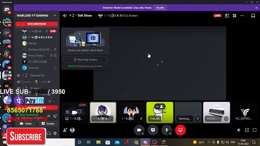Open Windows search circle in taskbar
Screen dimensions: 260x146
pyautogui.click(x=80, y=142)
